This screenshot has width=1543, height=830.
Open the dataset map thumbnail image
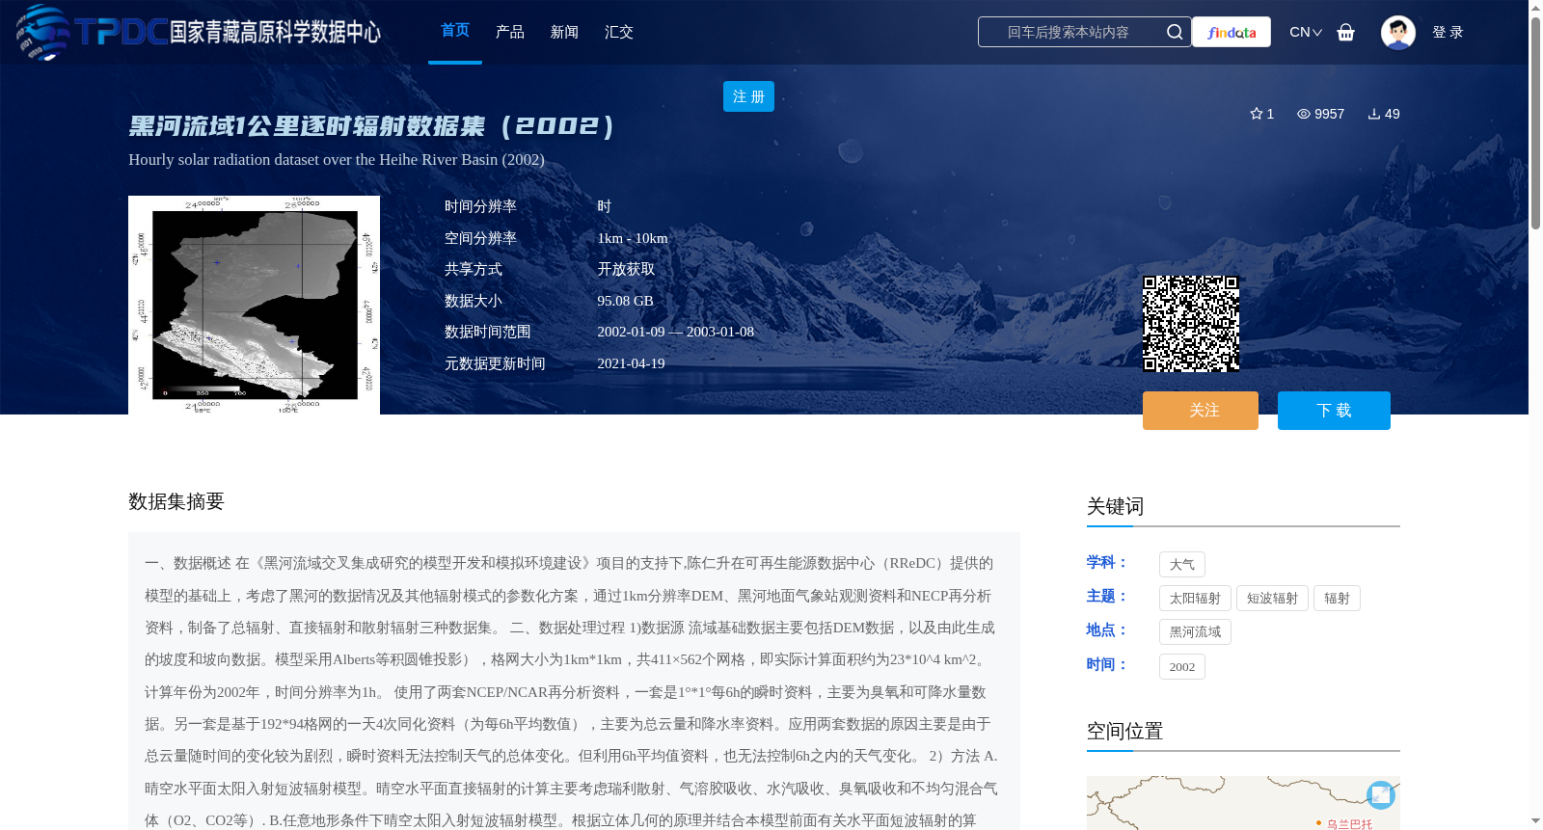coord(254,305)
